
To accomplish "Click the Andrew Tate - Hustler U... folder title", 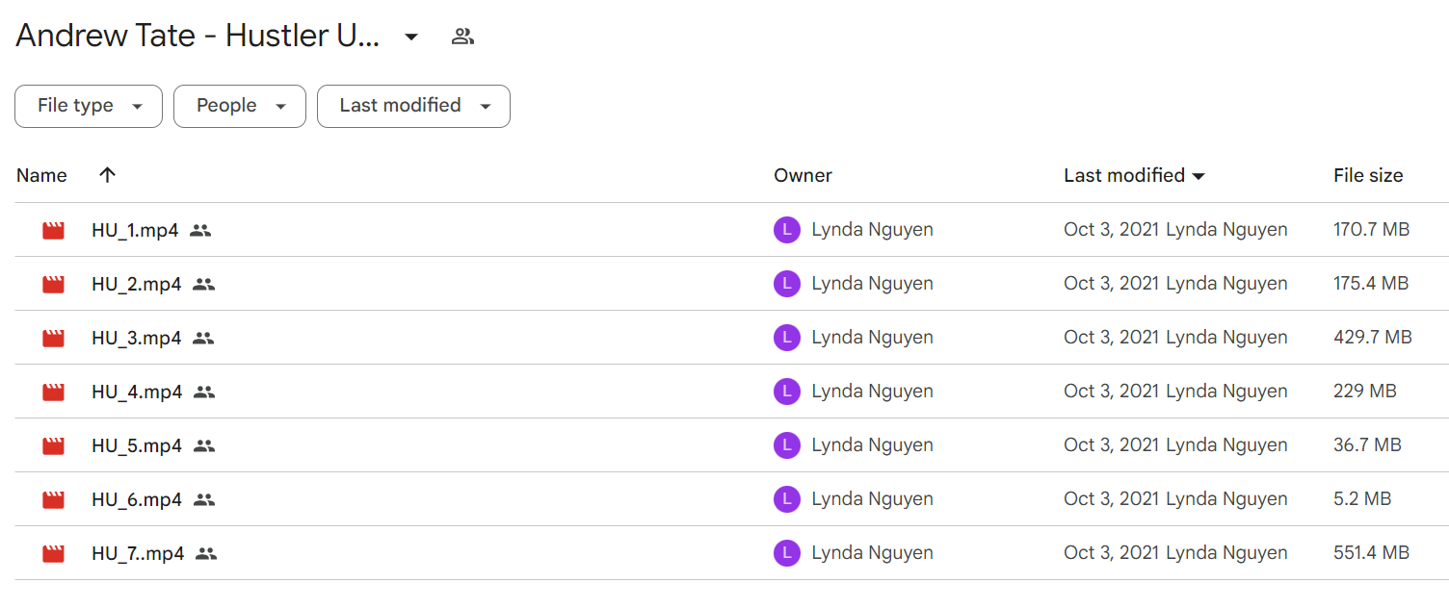I will tap(198, 37).
